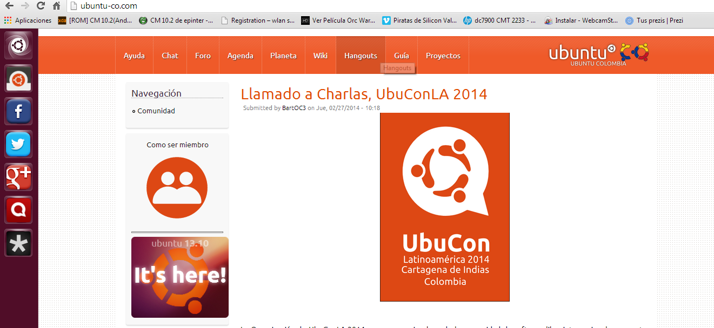Click the browser back arrow
714x328 pixels.
coord(9,6)
